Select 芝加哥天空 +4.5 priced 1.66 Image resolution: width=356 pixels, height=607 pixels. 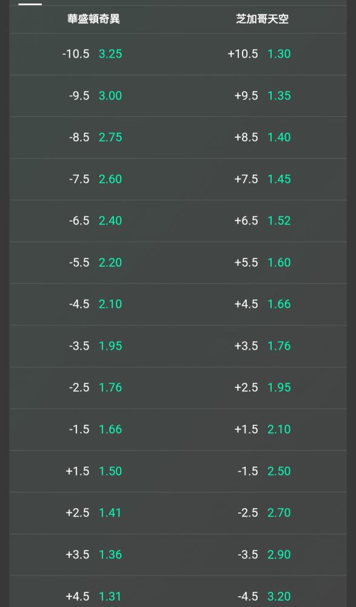point(263,304)
